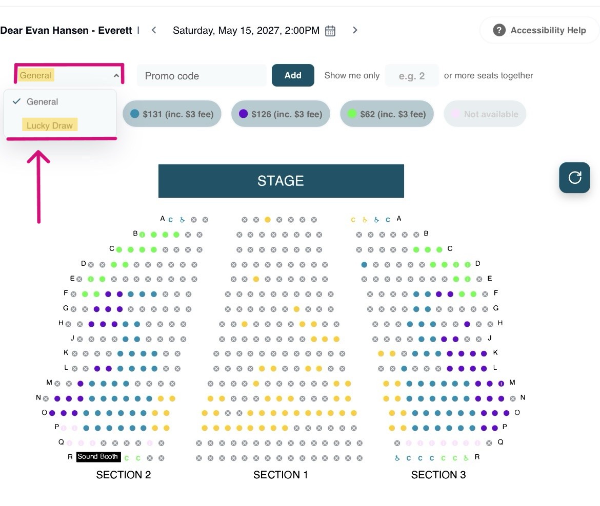Select green companion seat beside Sound Booth
Viewport: 600px width, 506px height.
point(127,458)
